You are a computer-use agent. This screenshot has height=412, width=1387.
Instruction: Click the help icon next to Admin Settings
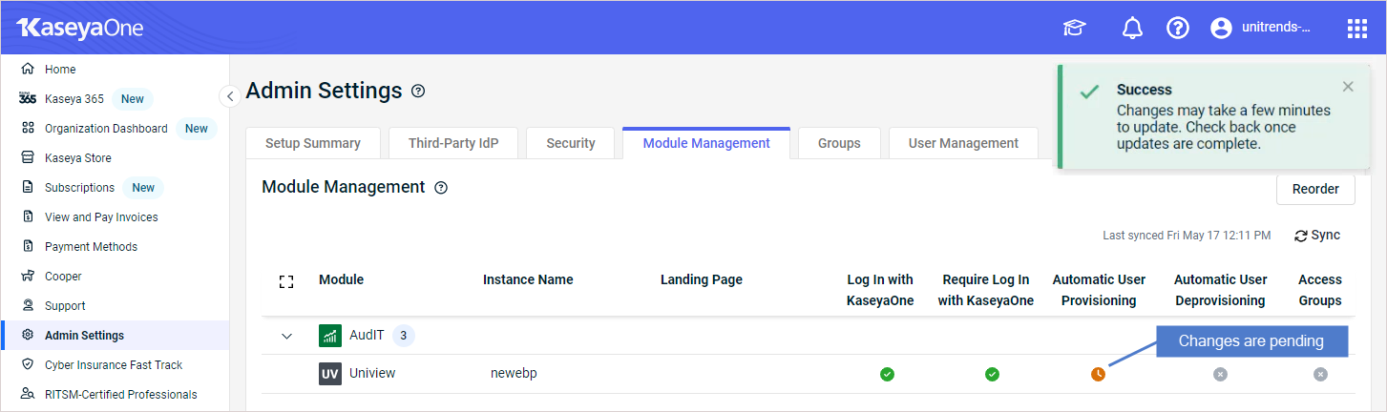tap(418, 92)
